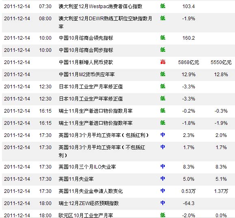Select 瑞士12月ZEW经济预期指数 event name

[89, 203]
